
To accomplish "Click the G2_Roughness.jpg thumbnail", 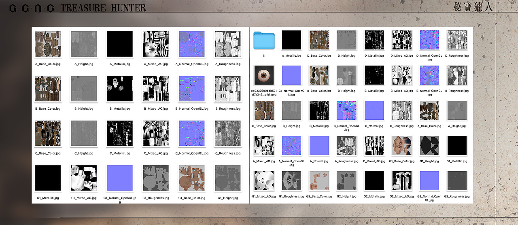I will coord(456,181).
